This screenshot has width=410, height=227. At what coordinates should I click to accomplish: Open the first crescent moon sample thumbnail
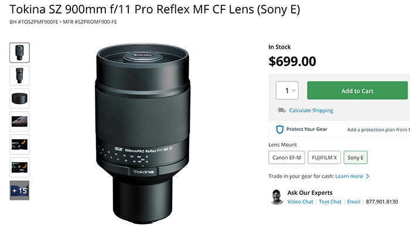19,145
